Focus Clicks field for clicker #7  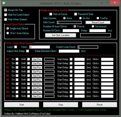107,84
